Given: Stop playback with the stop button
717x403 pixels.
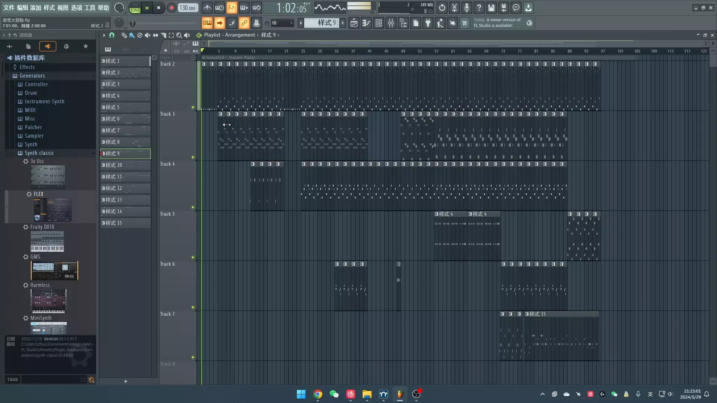Looking at the screenshot, I should [x=159, y=8].
